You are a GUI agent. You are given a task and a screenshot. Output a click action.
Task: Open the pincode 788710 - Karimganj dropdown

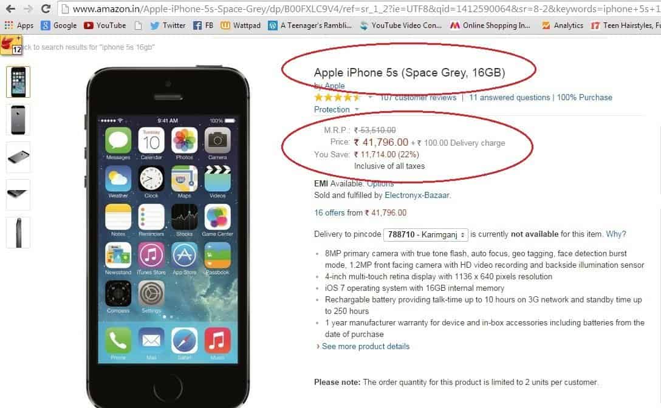426,234
